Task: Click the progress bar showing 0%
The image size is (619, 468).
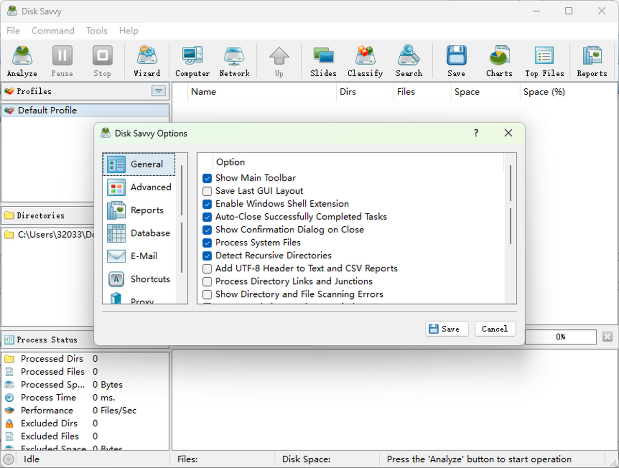Action: [x=561, y=337]
